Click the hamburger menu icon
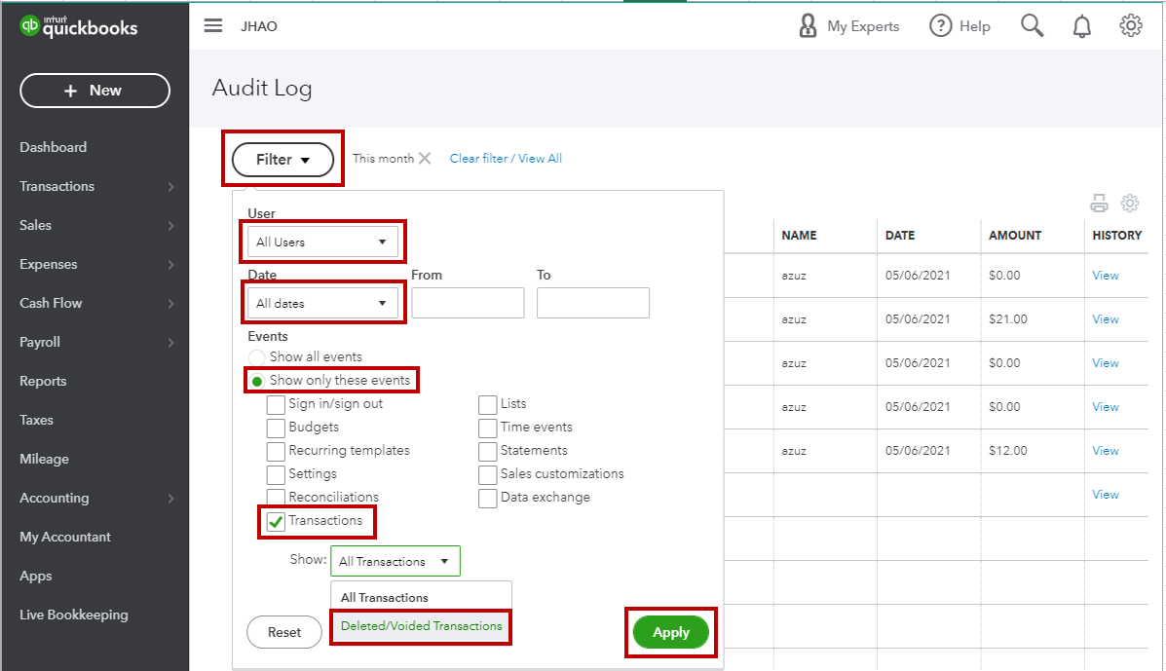Viewport: 1166px width, 671px height. 212,26
